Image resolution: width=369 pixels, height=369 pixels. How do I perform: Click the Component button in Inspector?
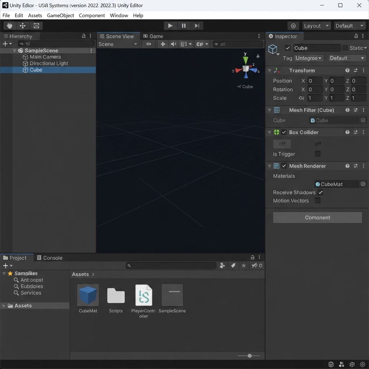317,218
